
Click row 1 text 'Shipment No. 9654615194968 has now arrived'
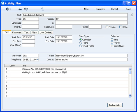tap(44, 69)
